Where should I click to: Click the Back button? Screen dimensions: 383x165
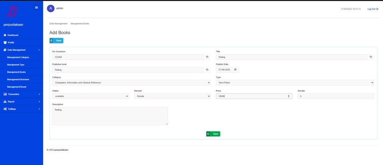[56, 41]
